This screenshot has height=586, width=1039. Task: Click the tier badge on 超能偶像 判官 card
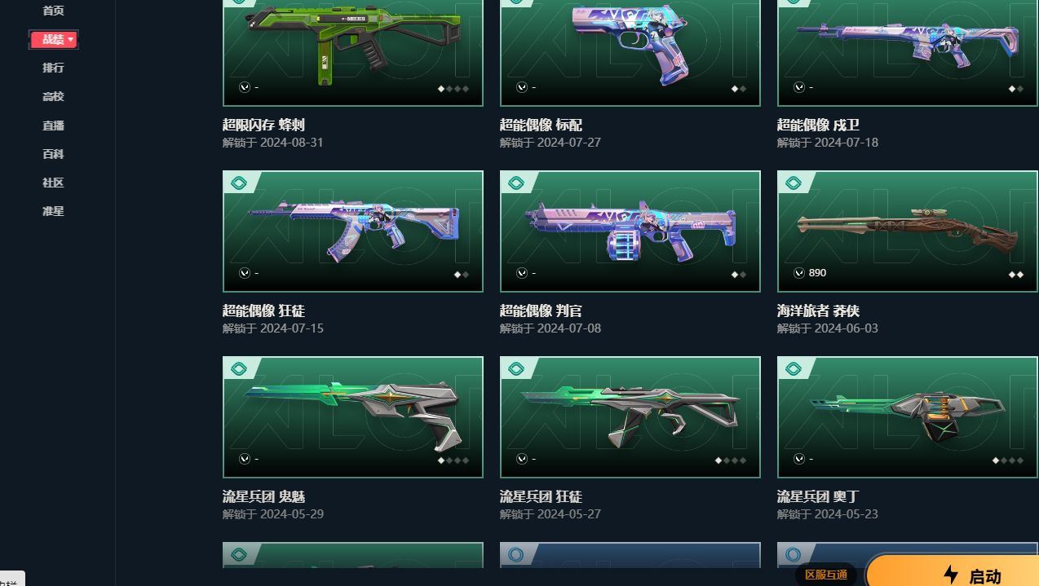click(516, 183)
